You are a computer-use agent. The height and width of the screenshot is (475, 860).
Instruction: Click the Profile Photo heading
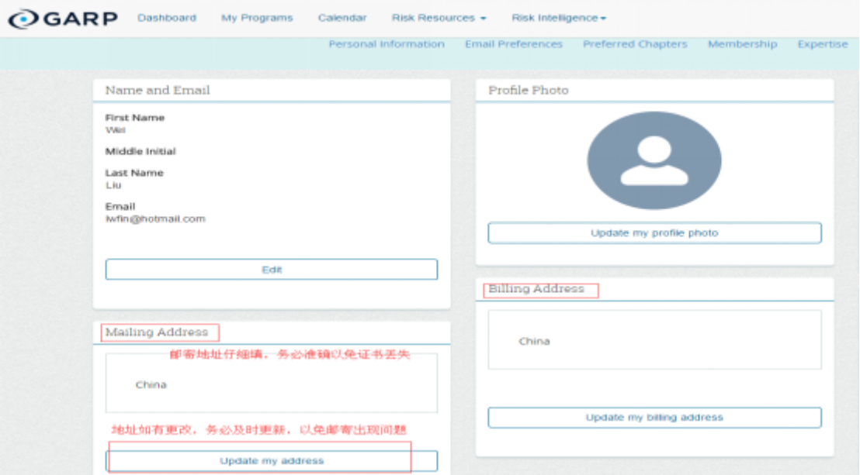528,91
